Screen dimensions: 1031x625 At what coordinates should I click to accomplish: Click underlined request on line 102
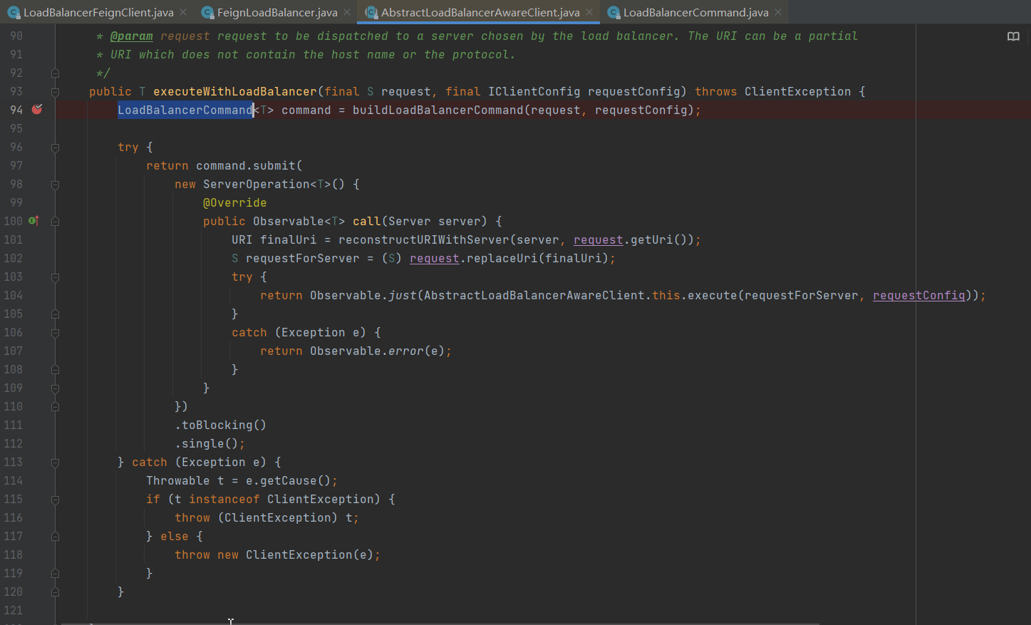click(435, 258)
